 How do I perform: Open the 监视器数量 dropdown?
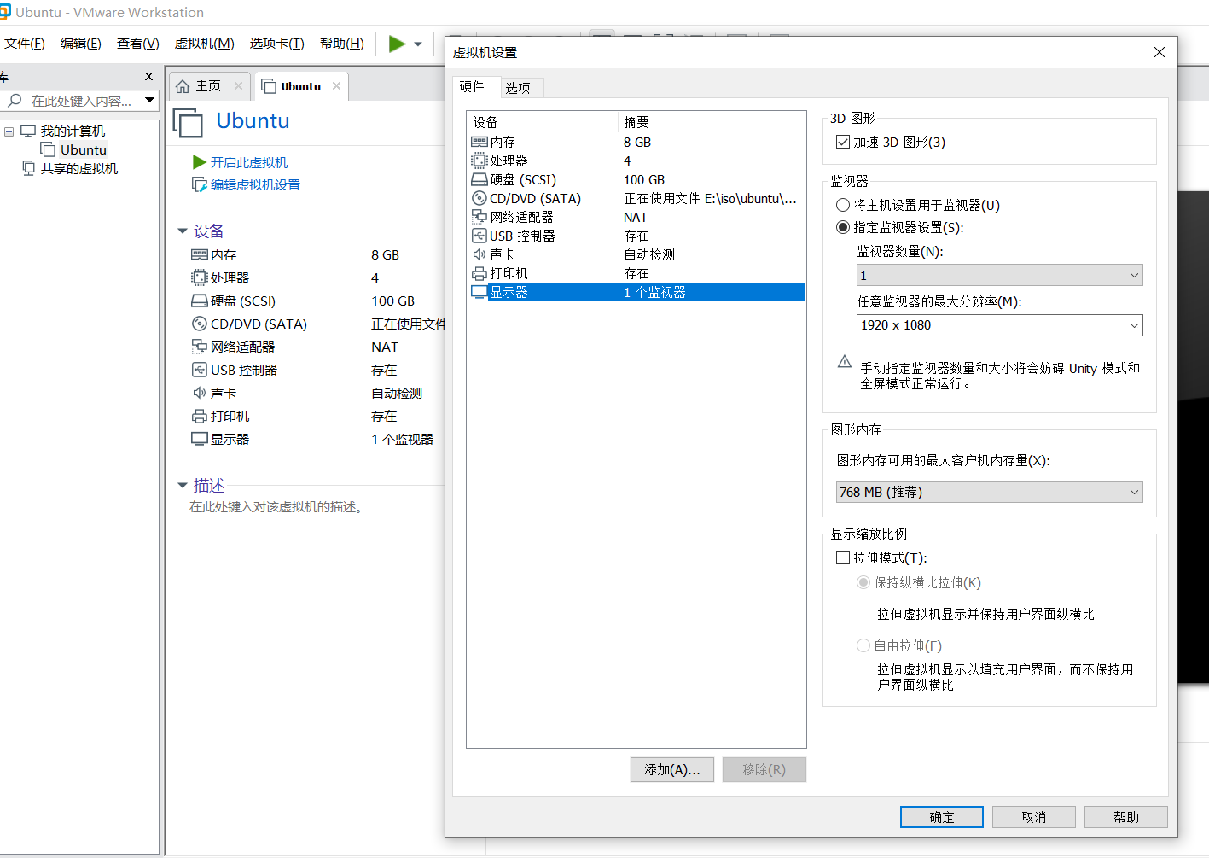[999, 275]
